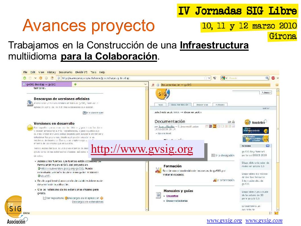Click the green new-tab icon
Viewport: 301px width, 226px height.
click(75, 84)
